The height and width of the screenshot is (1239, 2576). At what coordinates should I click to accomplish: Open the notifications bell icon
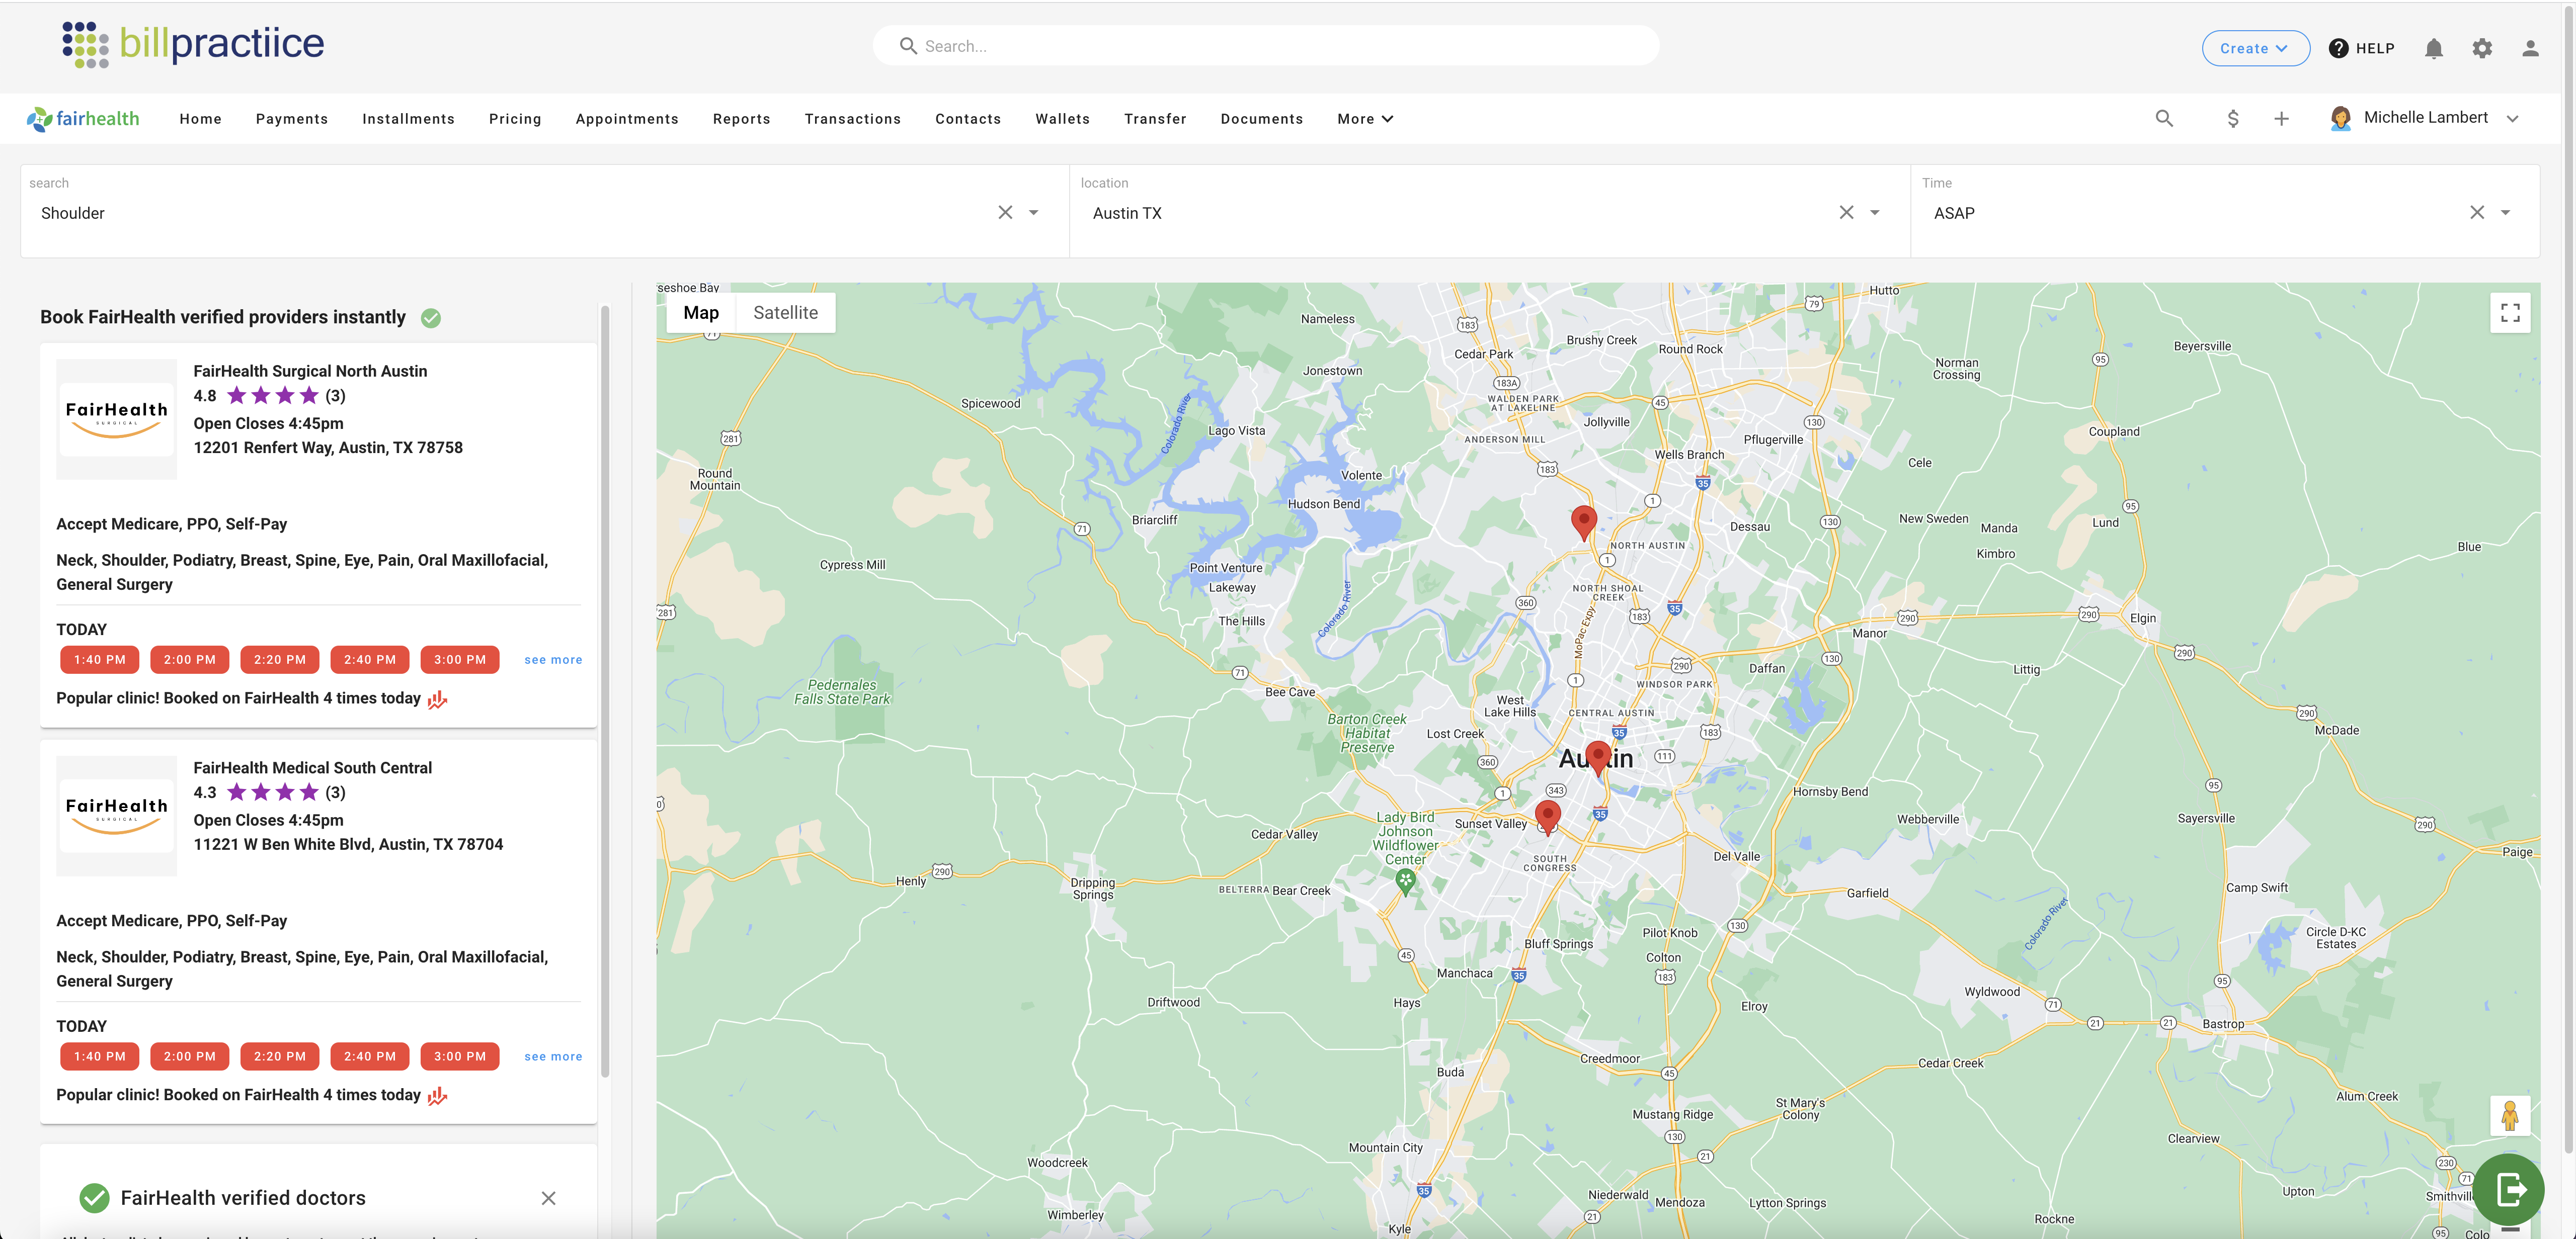2433,48
